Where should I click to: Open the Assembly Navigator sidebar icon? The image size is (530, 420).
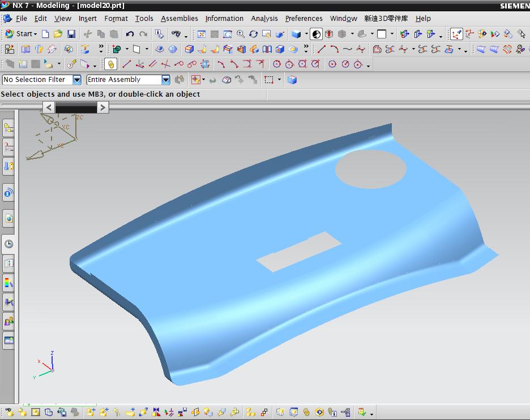click(x=8, y=128)
